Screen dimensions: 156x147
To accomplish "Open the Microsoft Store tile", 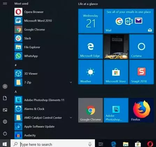I will 116,72.
